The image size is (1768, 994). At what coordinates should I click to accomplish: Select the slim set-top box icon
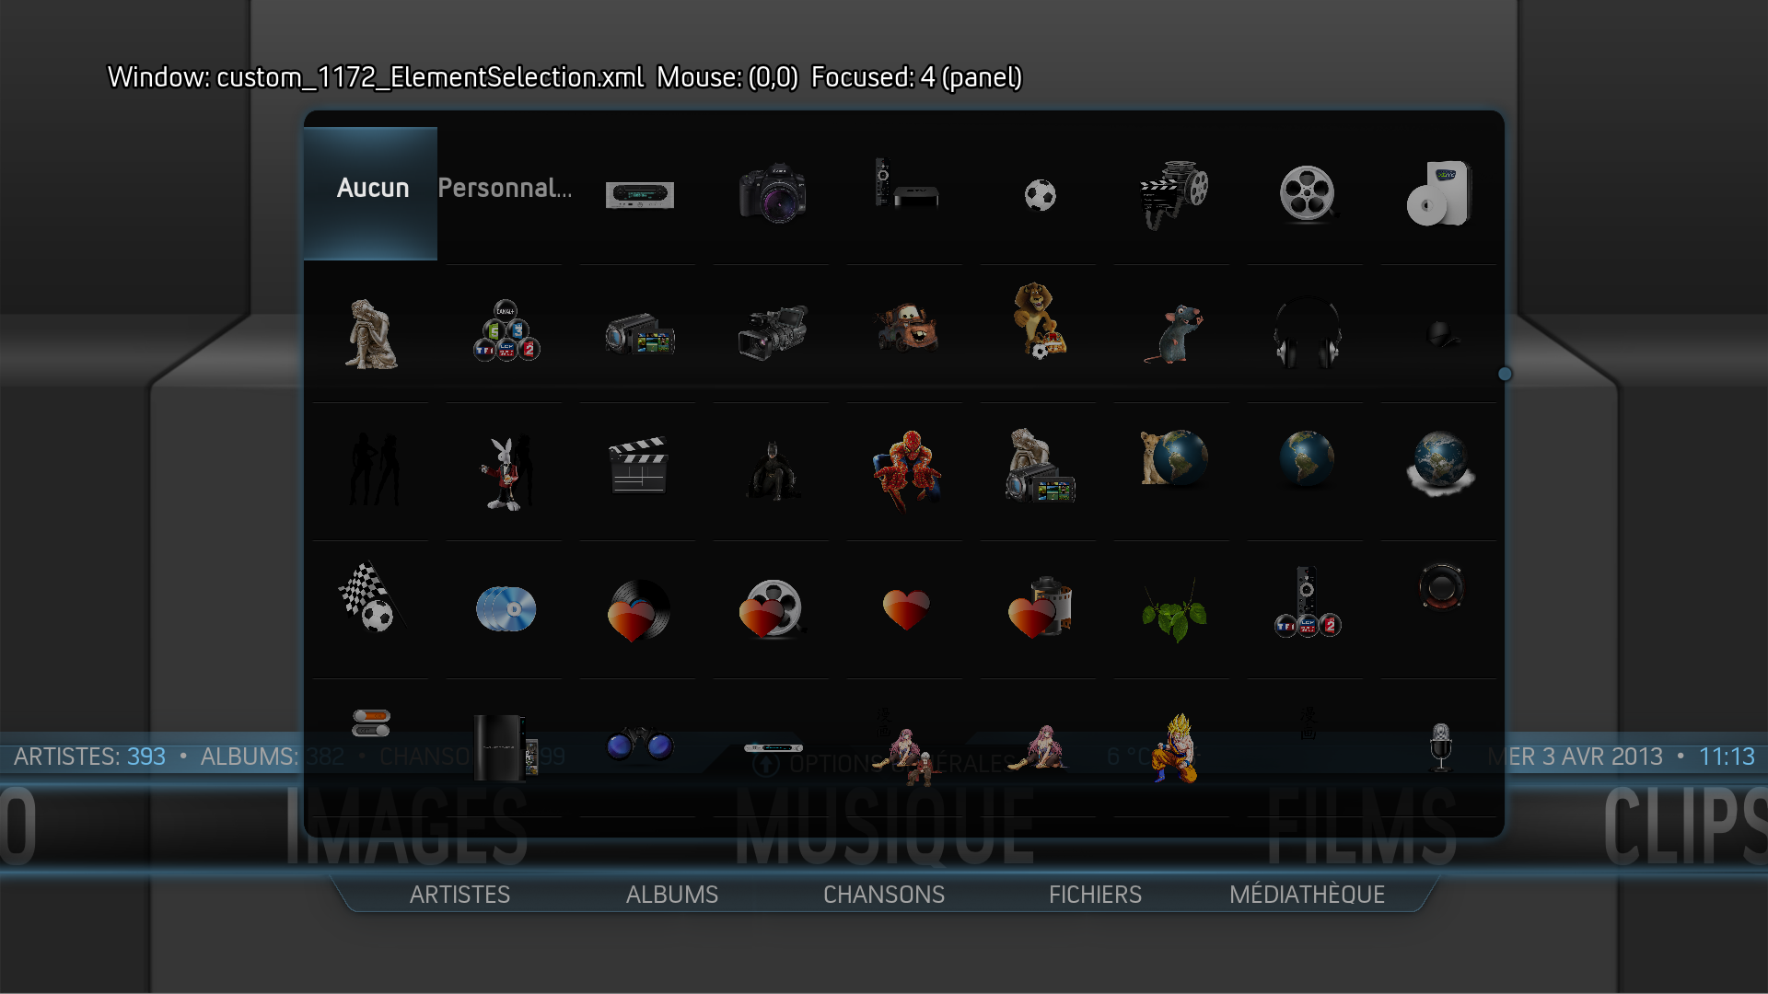pyautogui.click(x=773, y=747)
